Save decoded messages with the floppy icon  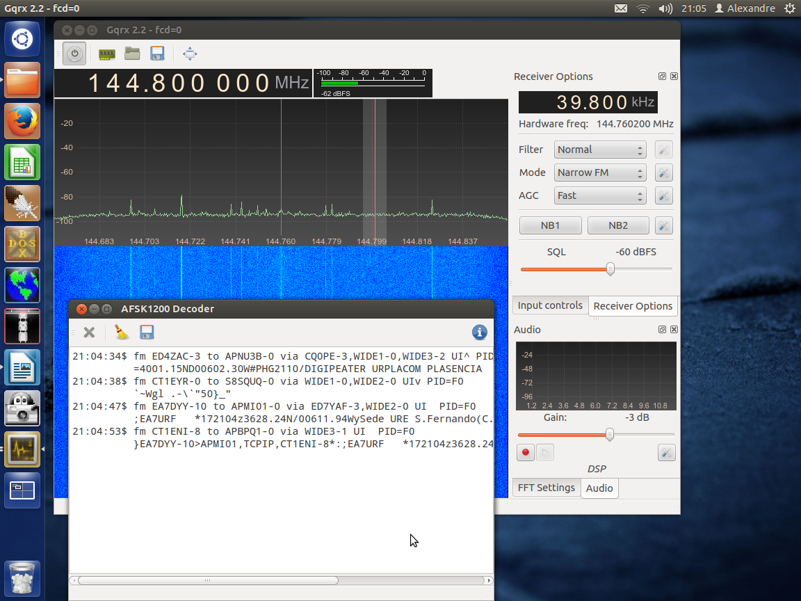(x=147, y=332)
